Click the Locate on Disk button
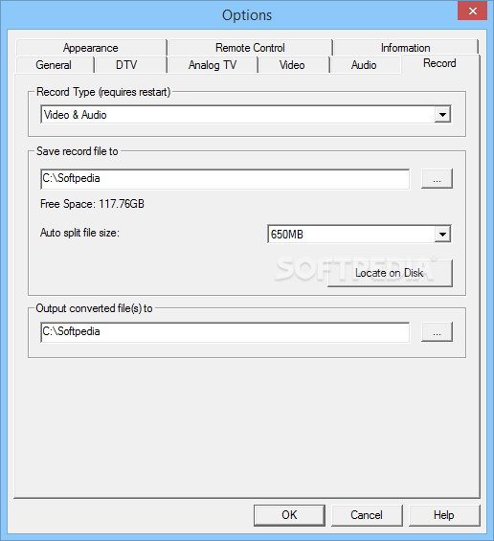The image size is (494, 541). tap(390, 273)
